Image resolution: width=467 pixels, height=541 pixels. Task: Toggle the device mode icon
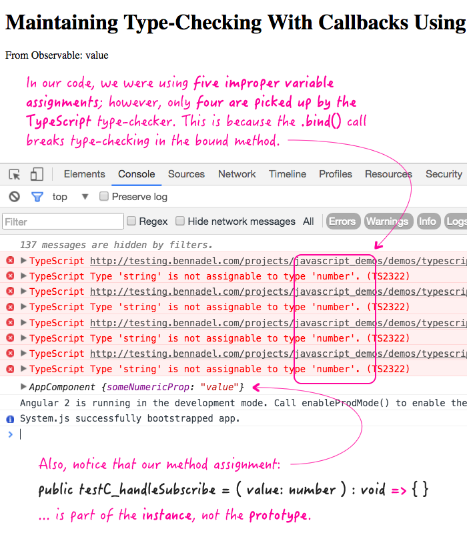pyautogui.click(x=36, y=175)
